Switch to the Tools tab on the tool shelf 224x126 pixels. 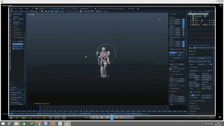tap(10, 15)
